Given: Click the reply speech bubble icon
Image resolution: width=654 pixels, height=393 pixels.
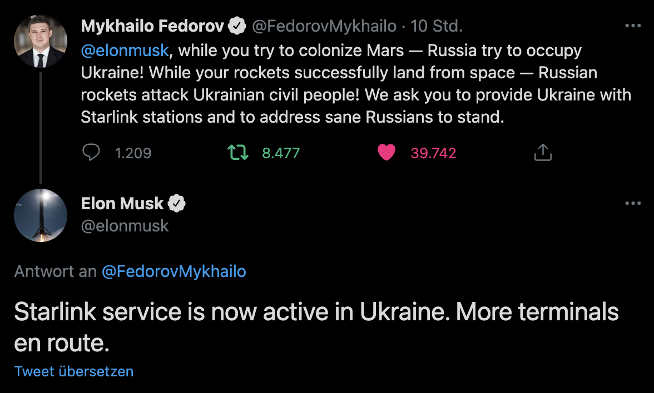Looking at the screenshot, I should pos(91,153).
